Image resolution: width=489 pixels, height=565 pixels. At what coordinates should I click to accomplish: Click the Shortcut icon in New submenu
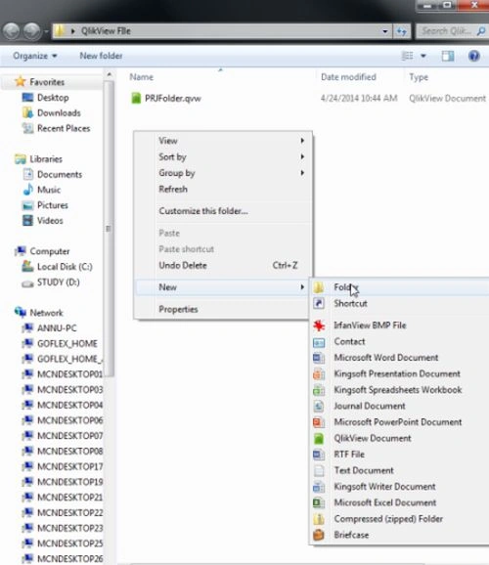click(319, 303)
